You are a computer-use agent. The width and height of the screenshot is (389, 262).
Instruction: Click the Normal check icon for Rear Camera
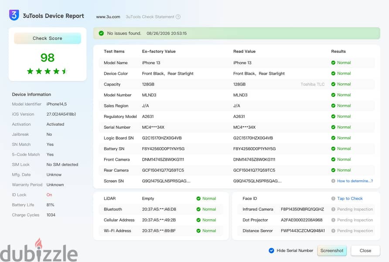tap(333, 170)
